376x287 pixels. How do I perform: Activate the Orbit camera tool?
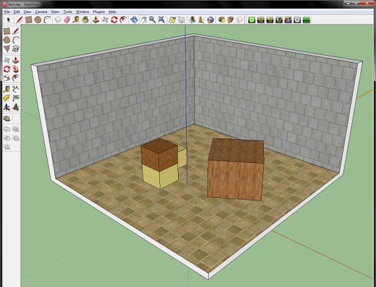(134, 20)
